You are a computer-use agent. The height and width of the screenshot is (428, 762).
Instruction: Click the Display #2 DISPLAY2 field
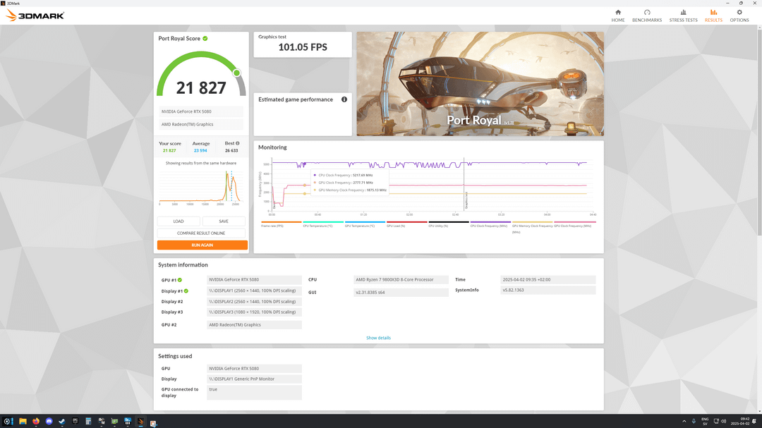coord(254,302)
